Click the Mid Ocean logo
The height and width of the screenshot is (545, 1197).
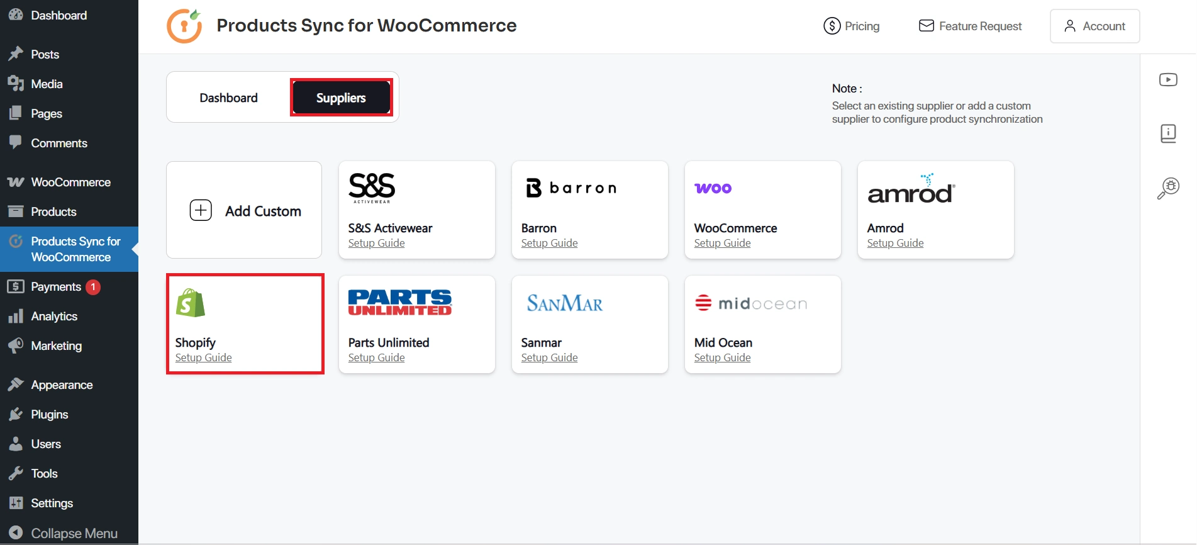750,303
